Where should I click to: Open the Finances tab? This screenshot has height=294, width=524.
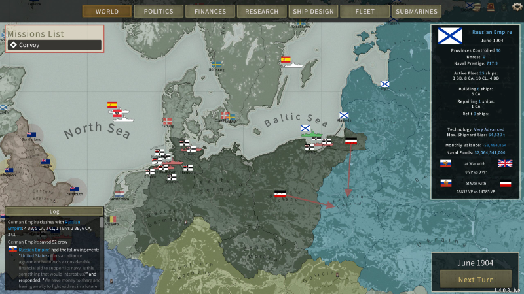(209, 11)
